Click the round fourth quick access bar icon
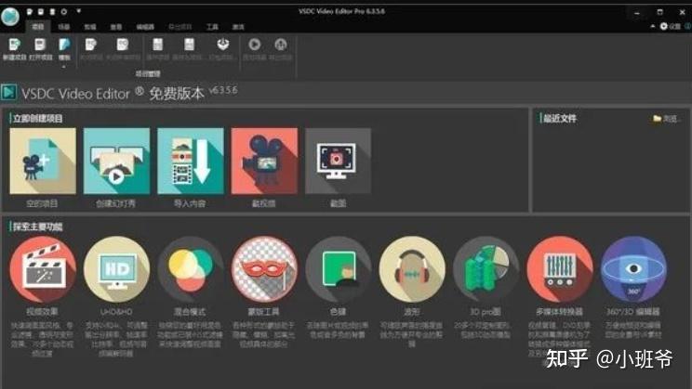The width and height of the screenshot is (692, 389). tap(64, 11)
